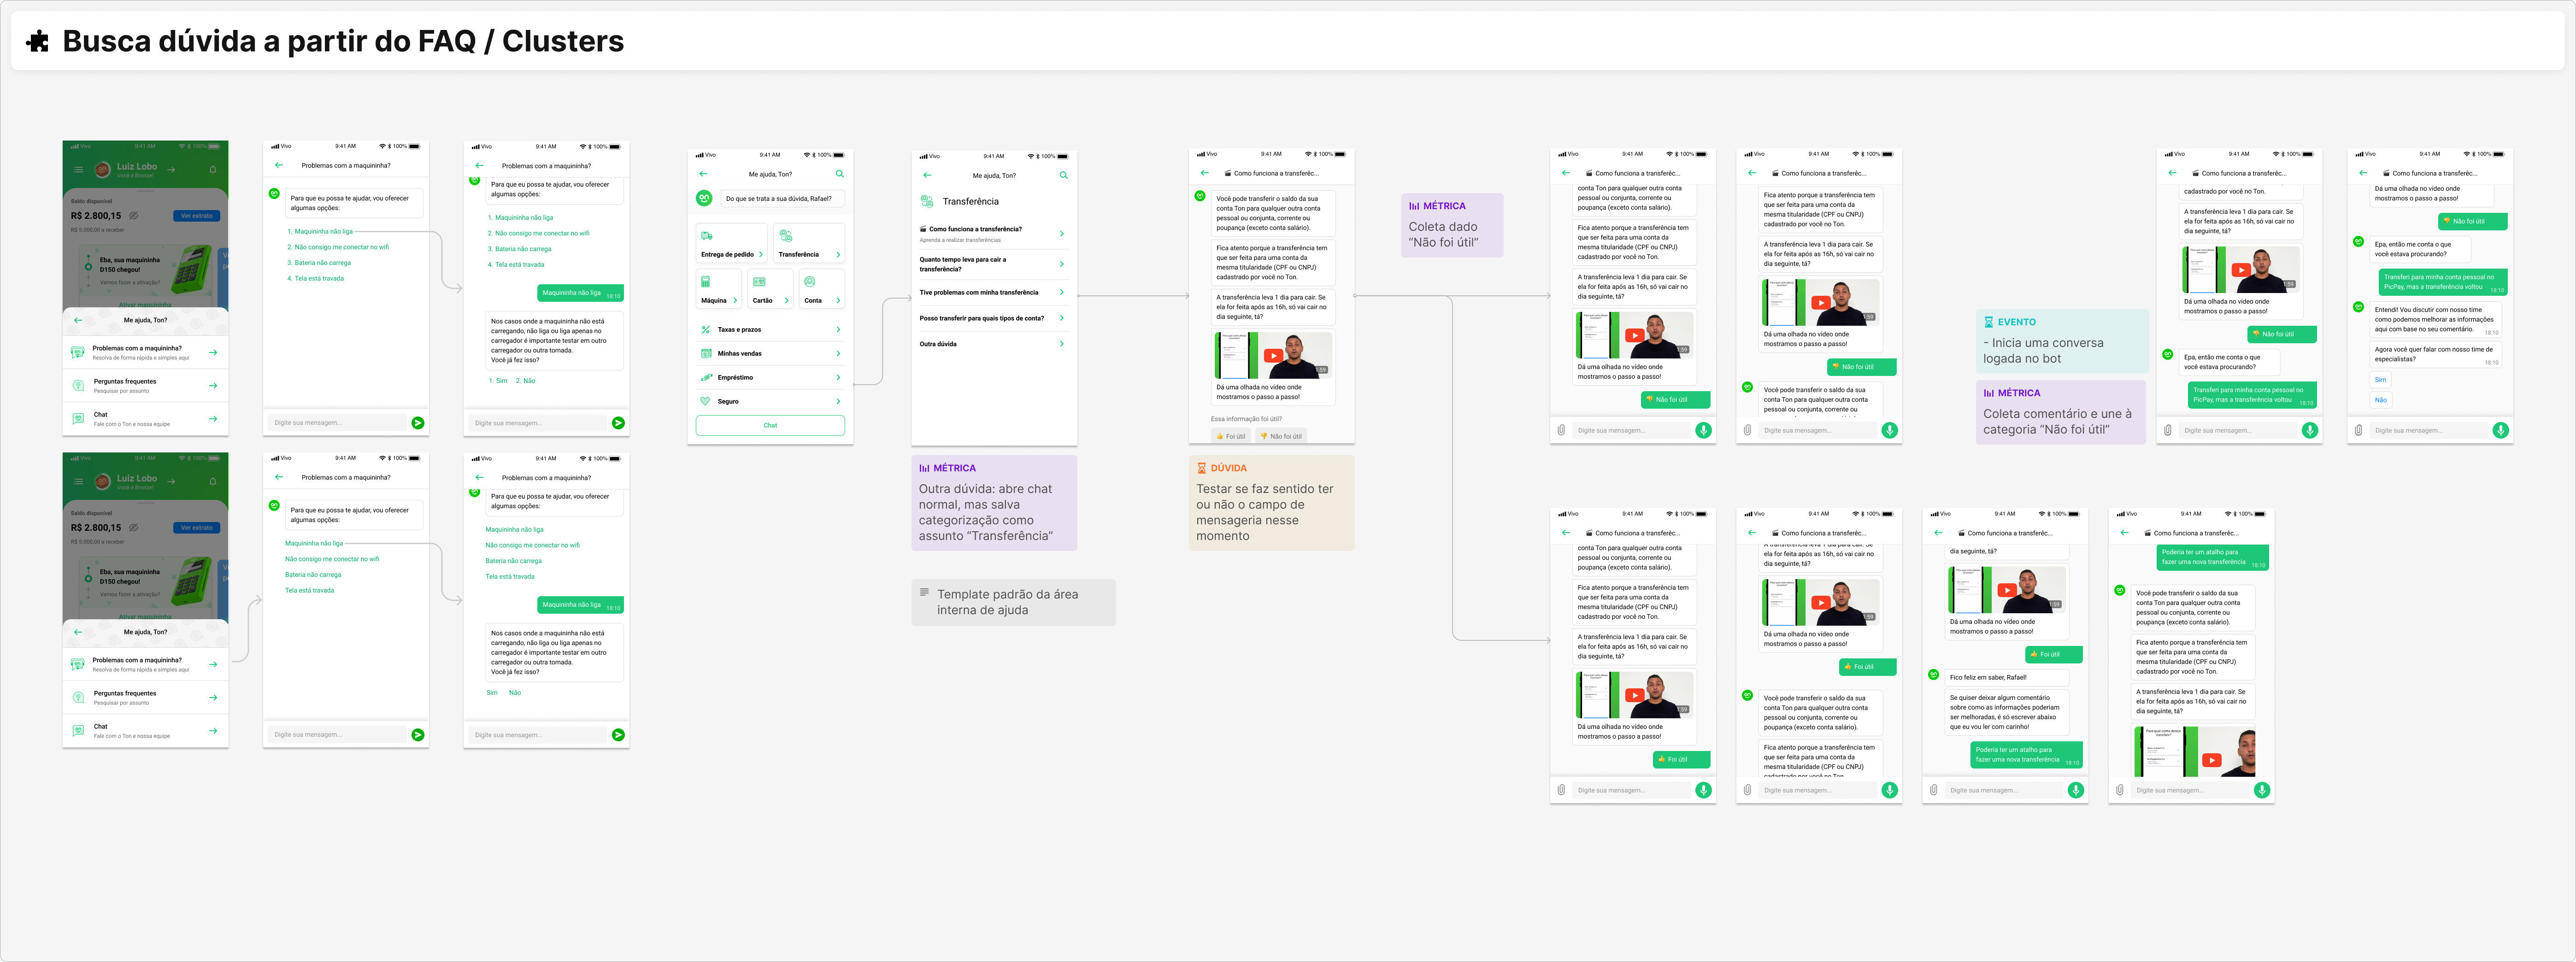Viewport: 2576px width, 962px height.
Task: Tap grey 'Foi útil' under 'Essa informação foi útil?'
Action: click(1231, 436)
